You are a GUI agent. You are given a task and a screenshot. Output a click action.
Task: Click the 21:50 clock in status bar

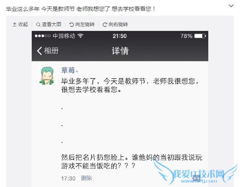120,36
